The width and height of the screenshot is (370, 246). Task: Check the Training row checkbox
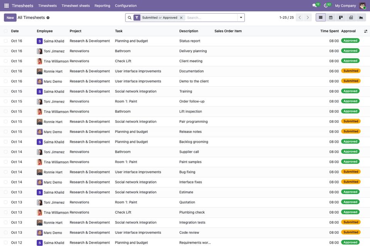[6, 91]
